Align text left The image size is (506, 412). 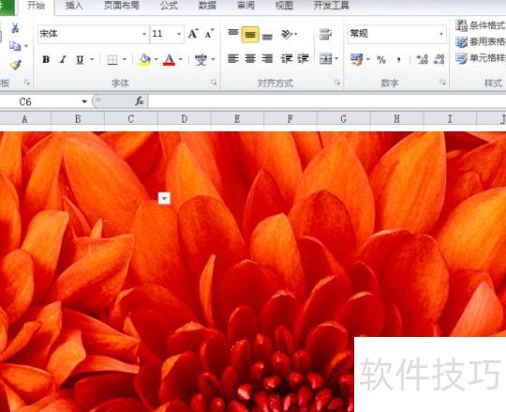233,59
